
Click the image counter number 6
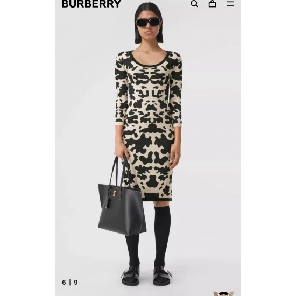[x=64, y=283]
